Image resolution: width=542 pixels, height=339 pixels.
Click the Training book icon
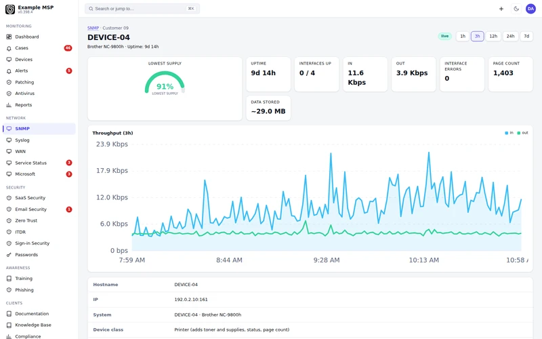click(x=9, y=279)
